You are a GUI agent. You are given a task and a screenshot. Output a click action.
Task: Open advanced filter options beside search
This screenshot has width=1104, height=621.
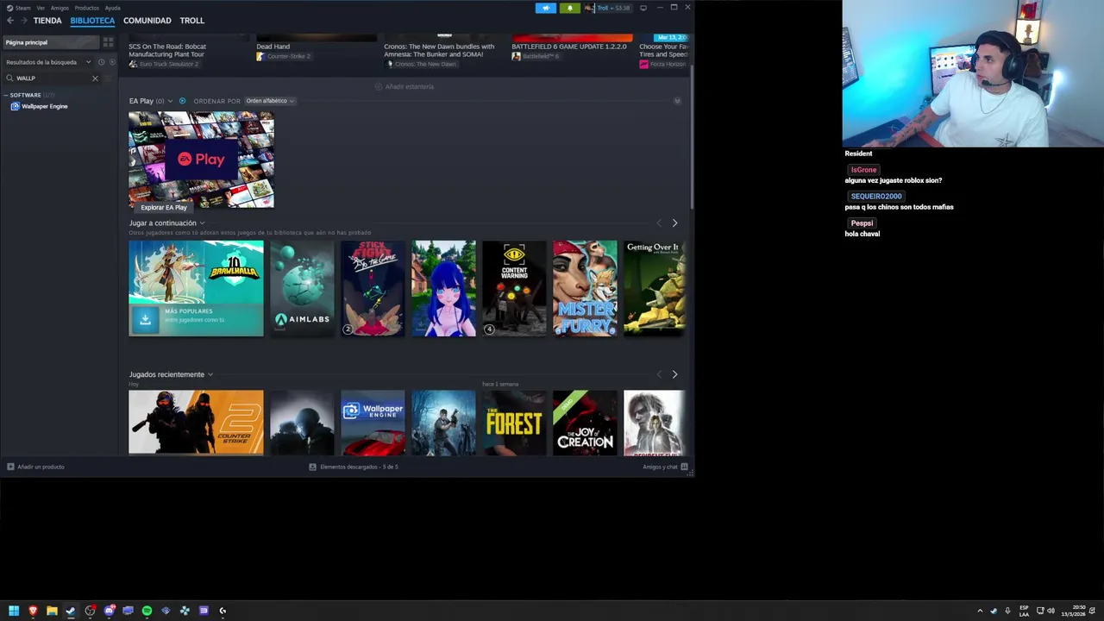109,78
